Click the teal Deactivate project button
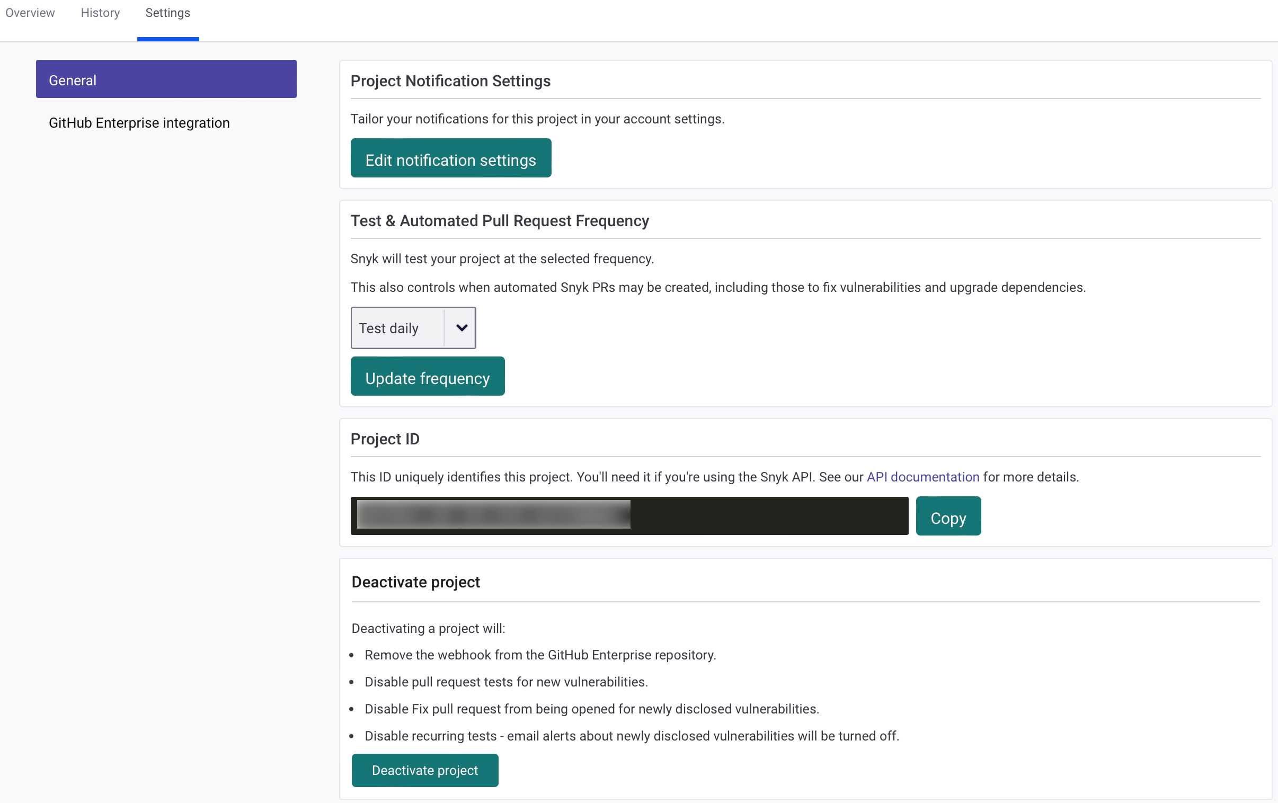 pos(424,770)
